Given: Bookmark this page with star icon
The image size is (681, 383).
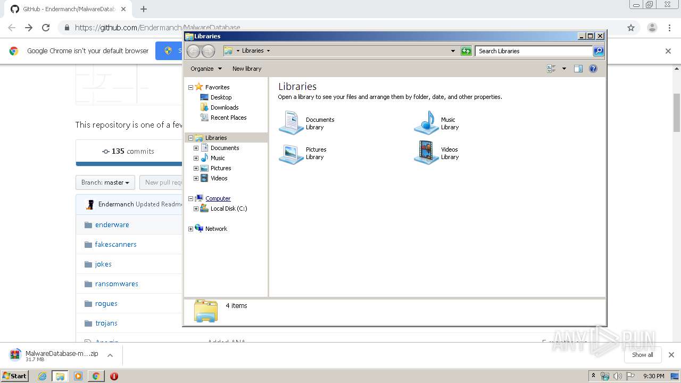Looking at the screenshot, I should pos(631,28).
